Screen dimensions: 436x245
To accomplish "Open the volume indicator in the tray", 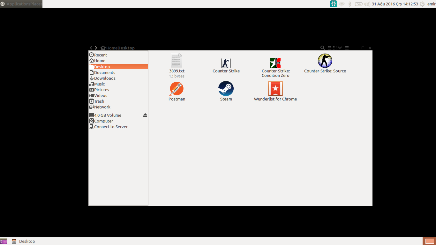I will [367, 4].
